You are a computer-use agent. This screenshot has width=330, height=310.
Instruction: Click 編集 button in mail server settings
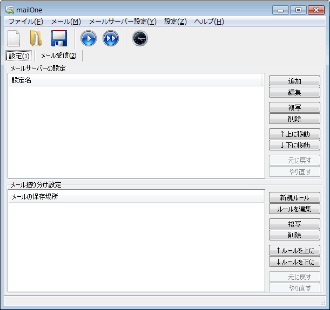[294, 92]
